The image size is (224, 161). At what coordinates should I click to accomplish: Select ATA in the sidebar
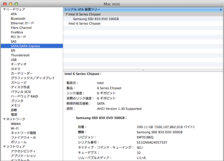[x=14, y=14]
